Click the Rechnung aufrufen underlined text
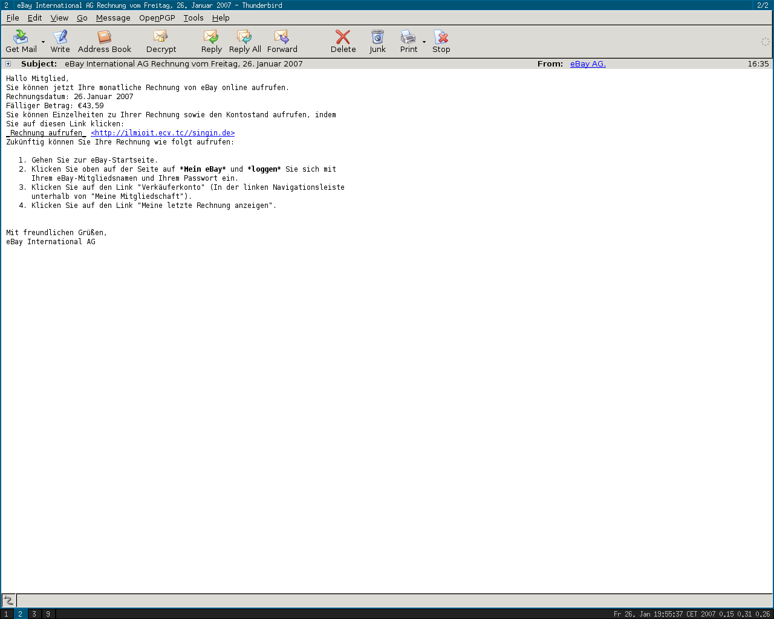 tap(46, 133)
